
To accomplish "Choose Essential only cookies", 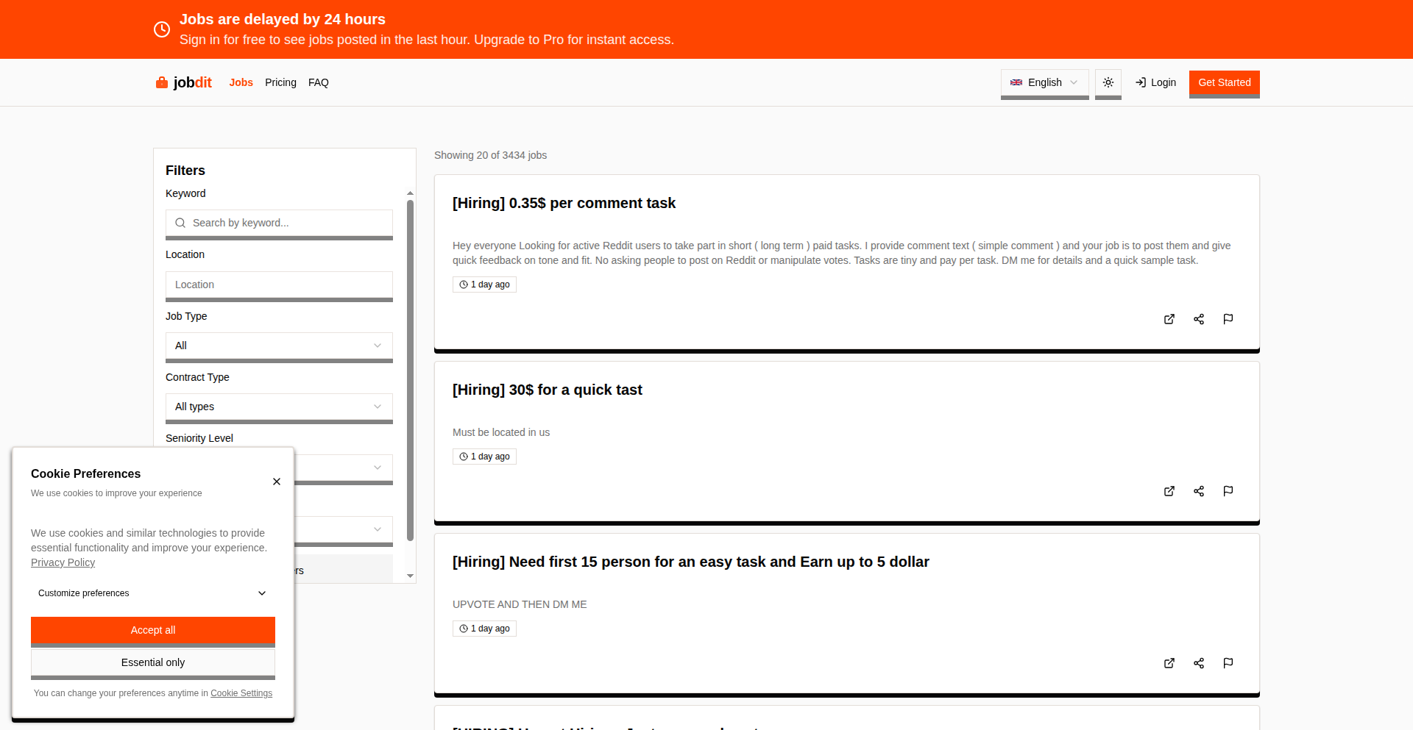I will point(153,662).
